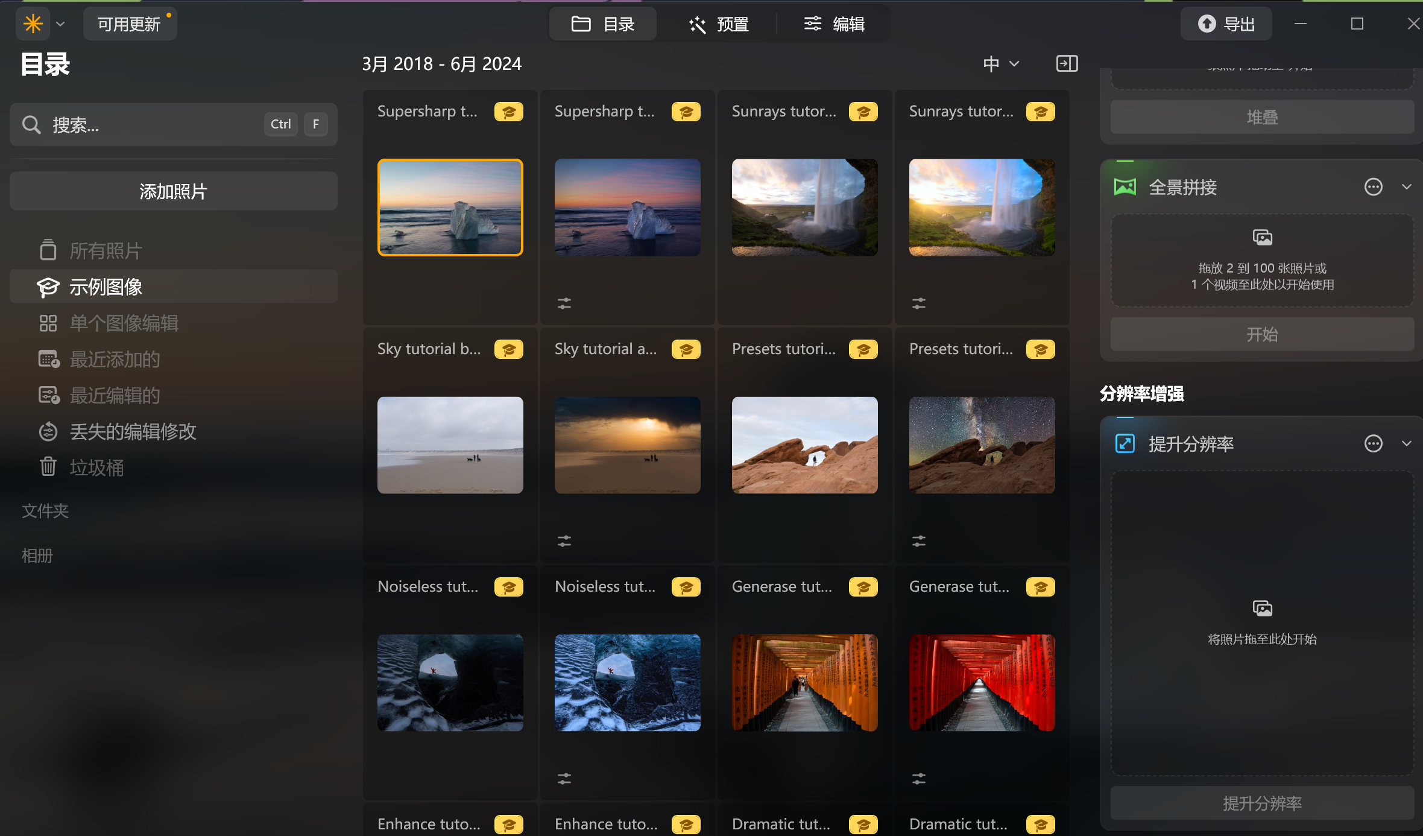This screenshot has width=1423, height=836.
Task: Expand the logo menu dropdown arrow
Action: coord(60,24)
